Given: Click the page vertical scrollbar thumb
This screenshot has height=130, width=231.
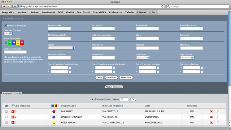Looking at the screenshot, I should (x=230, y=48).
